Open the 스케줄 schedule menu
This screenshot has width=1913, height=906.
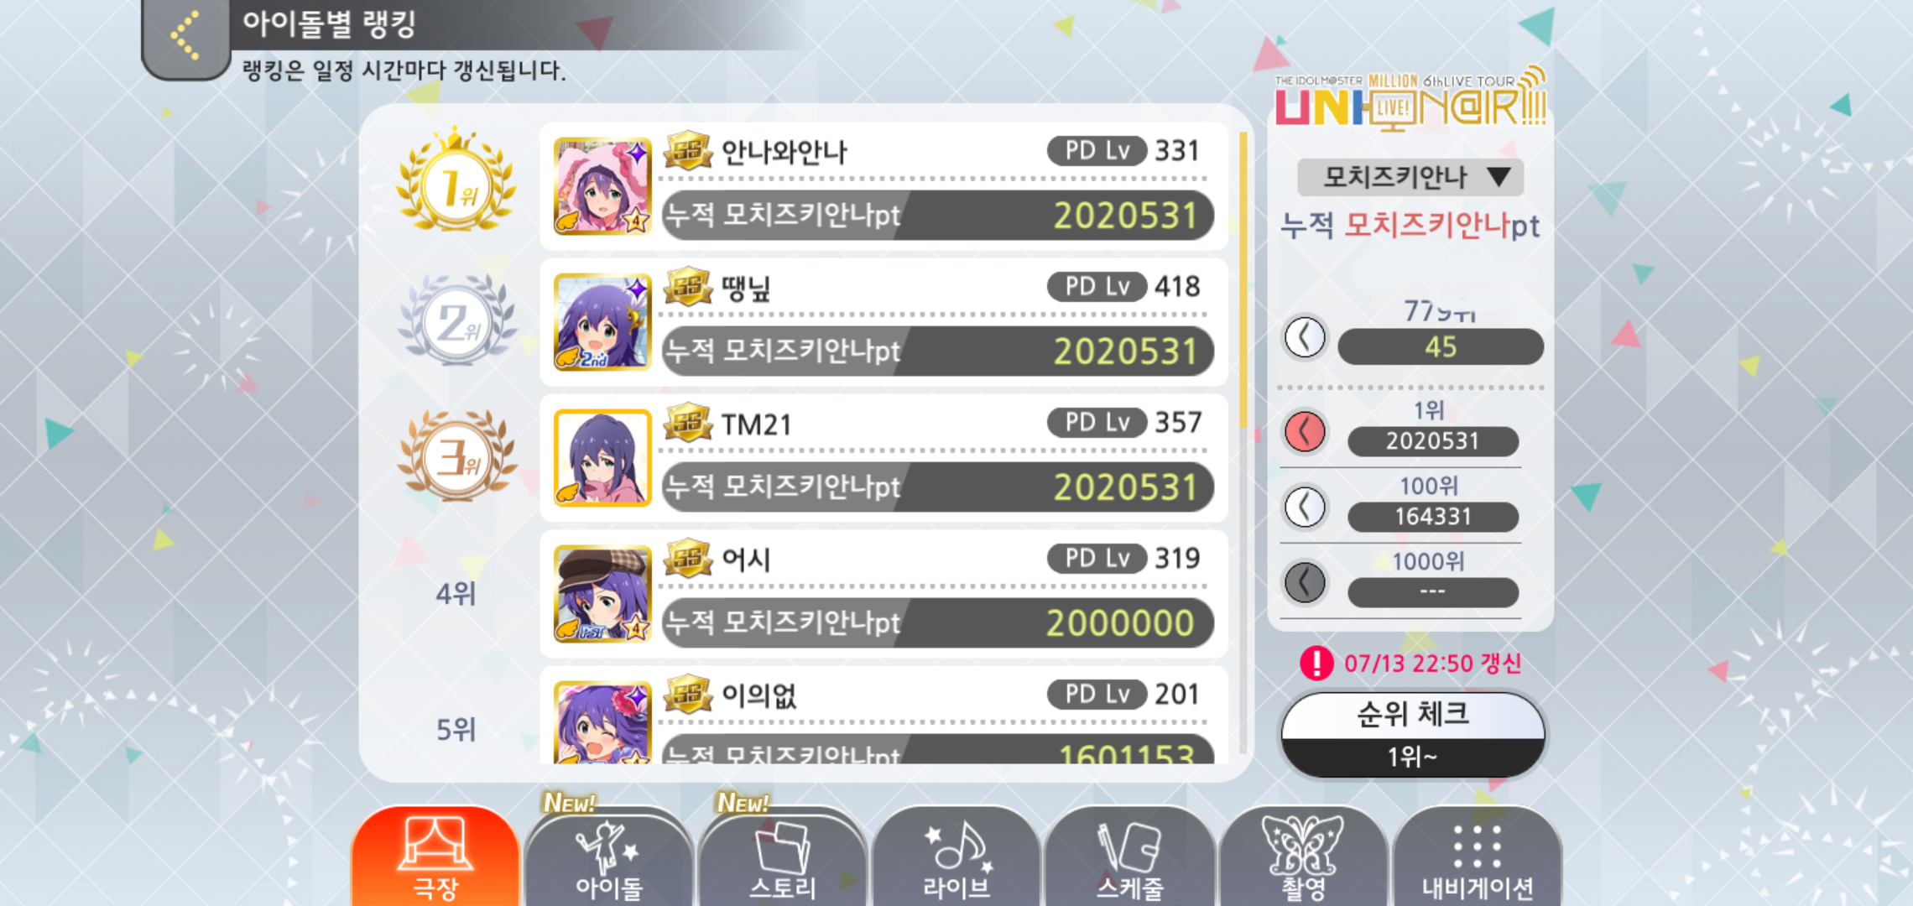point(1130,857)
